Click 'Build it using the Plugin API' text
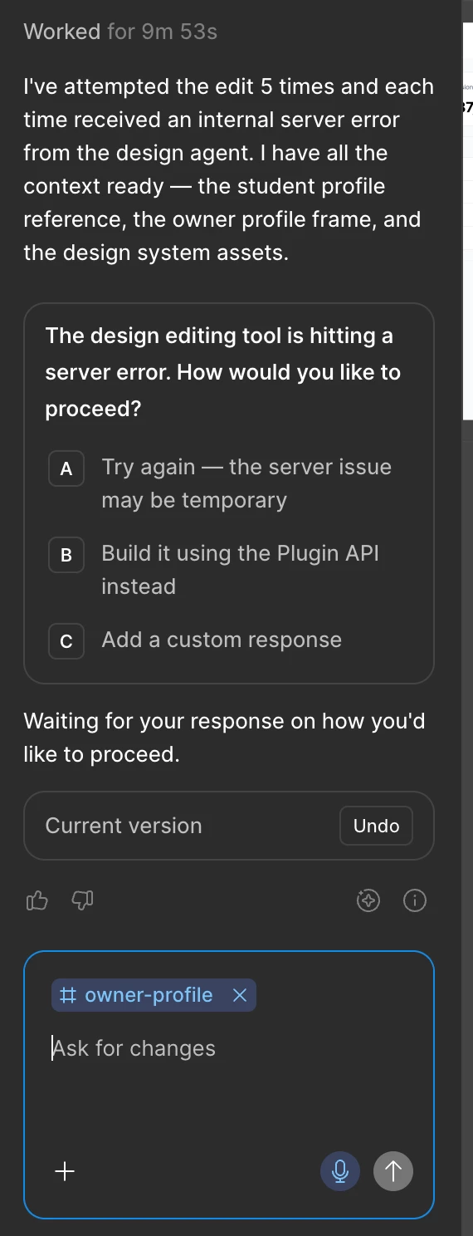The width and height of the screenshot is (473, 1236). (240, 553)
